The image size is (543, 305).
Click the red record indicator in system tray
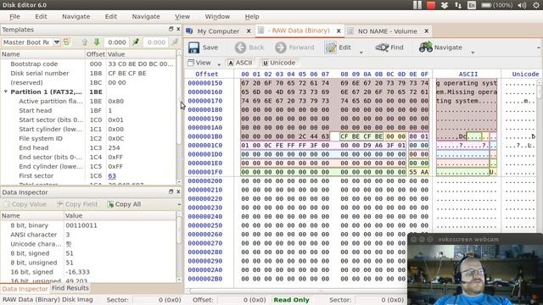click(x=431, y=5)
